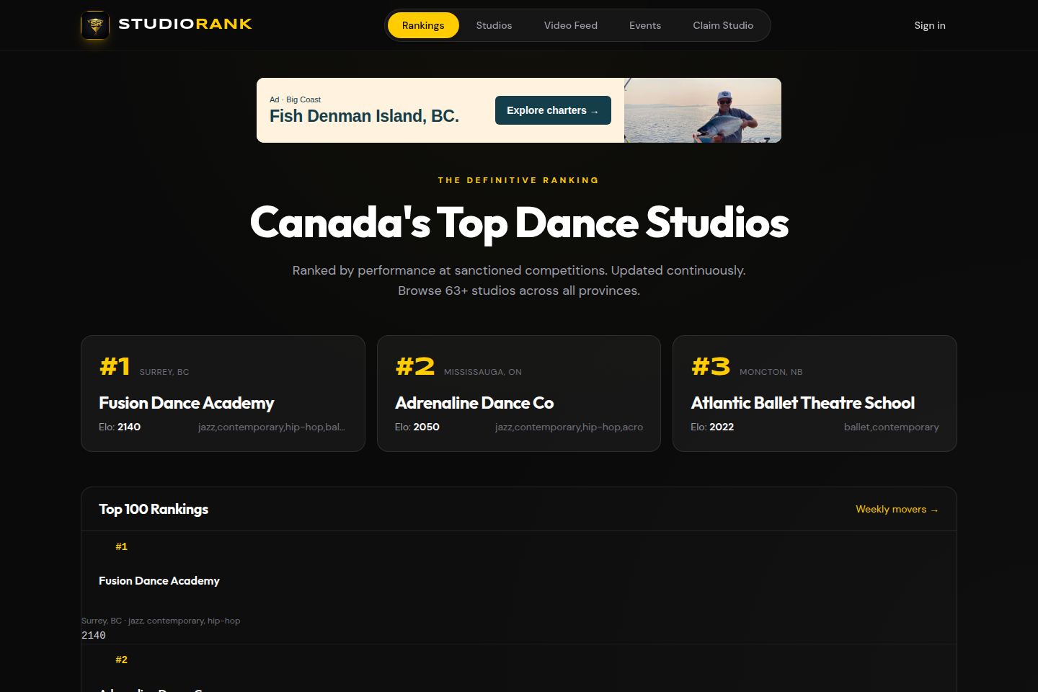Click the MISSISSAUGA, ON location label
This screenshot has height=692, width=1038.
(483, 372)
